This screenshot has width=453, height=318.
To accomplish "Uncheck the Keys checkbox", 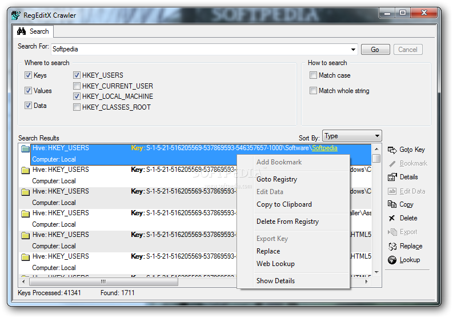I will coord(28,75).
